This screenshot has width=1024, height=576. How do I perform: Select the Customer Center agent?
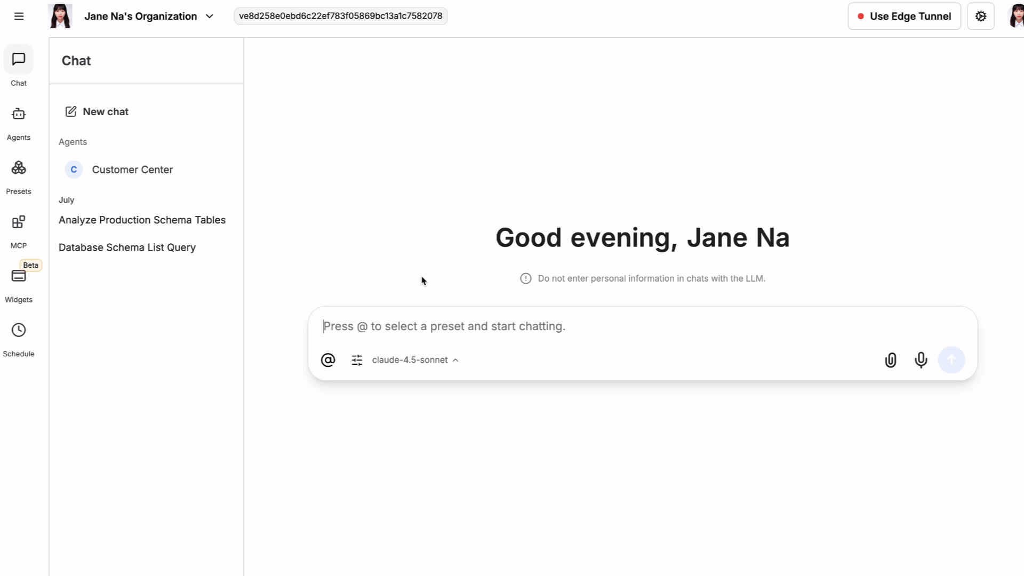pyautogui.click(x=132, y=170)
